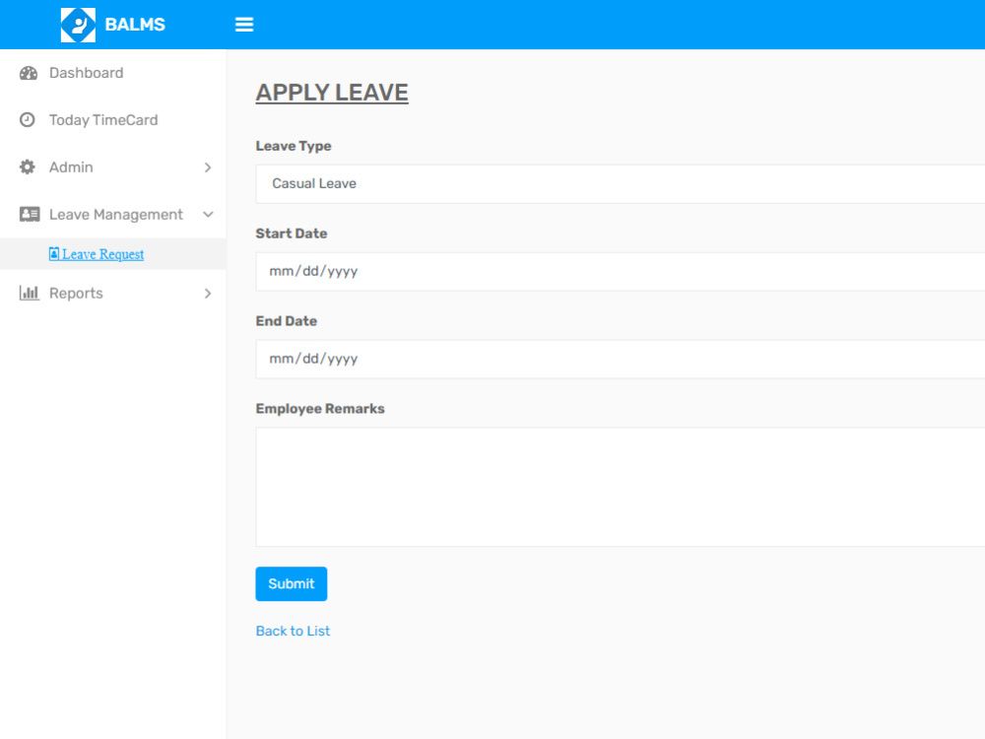Click the Start Date label
985x739 pixels.
pyautogui.click(x=292, y=234)
